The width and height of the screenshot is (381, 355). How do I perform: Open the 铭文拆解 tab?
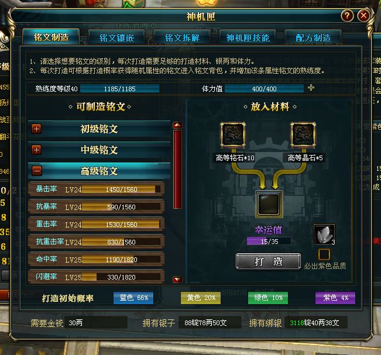click(182, 37)
